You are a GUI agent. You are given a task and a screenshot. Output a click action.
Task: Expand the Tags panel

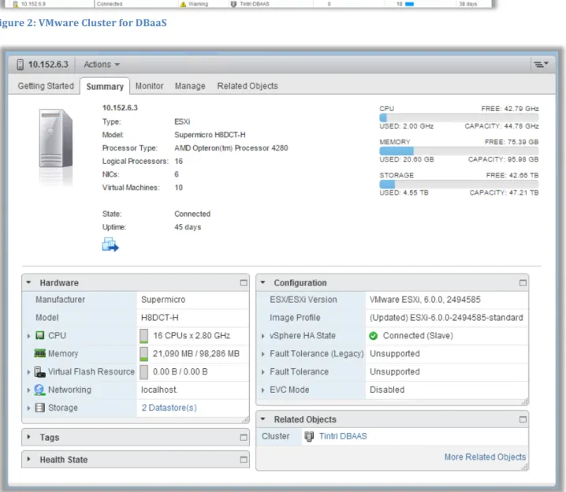point(29,437)
